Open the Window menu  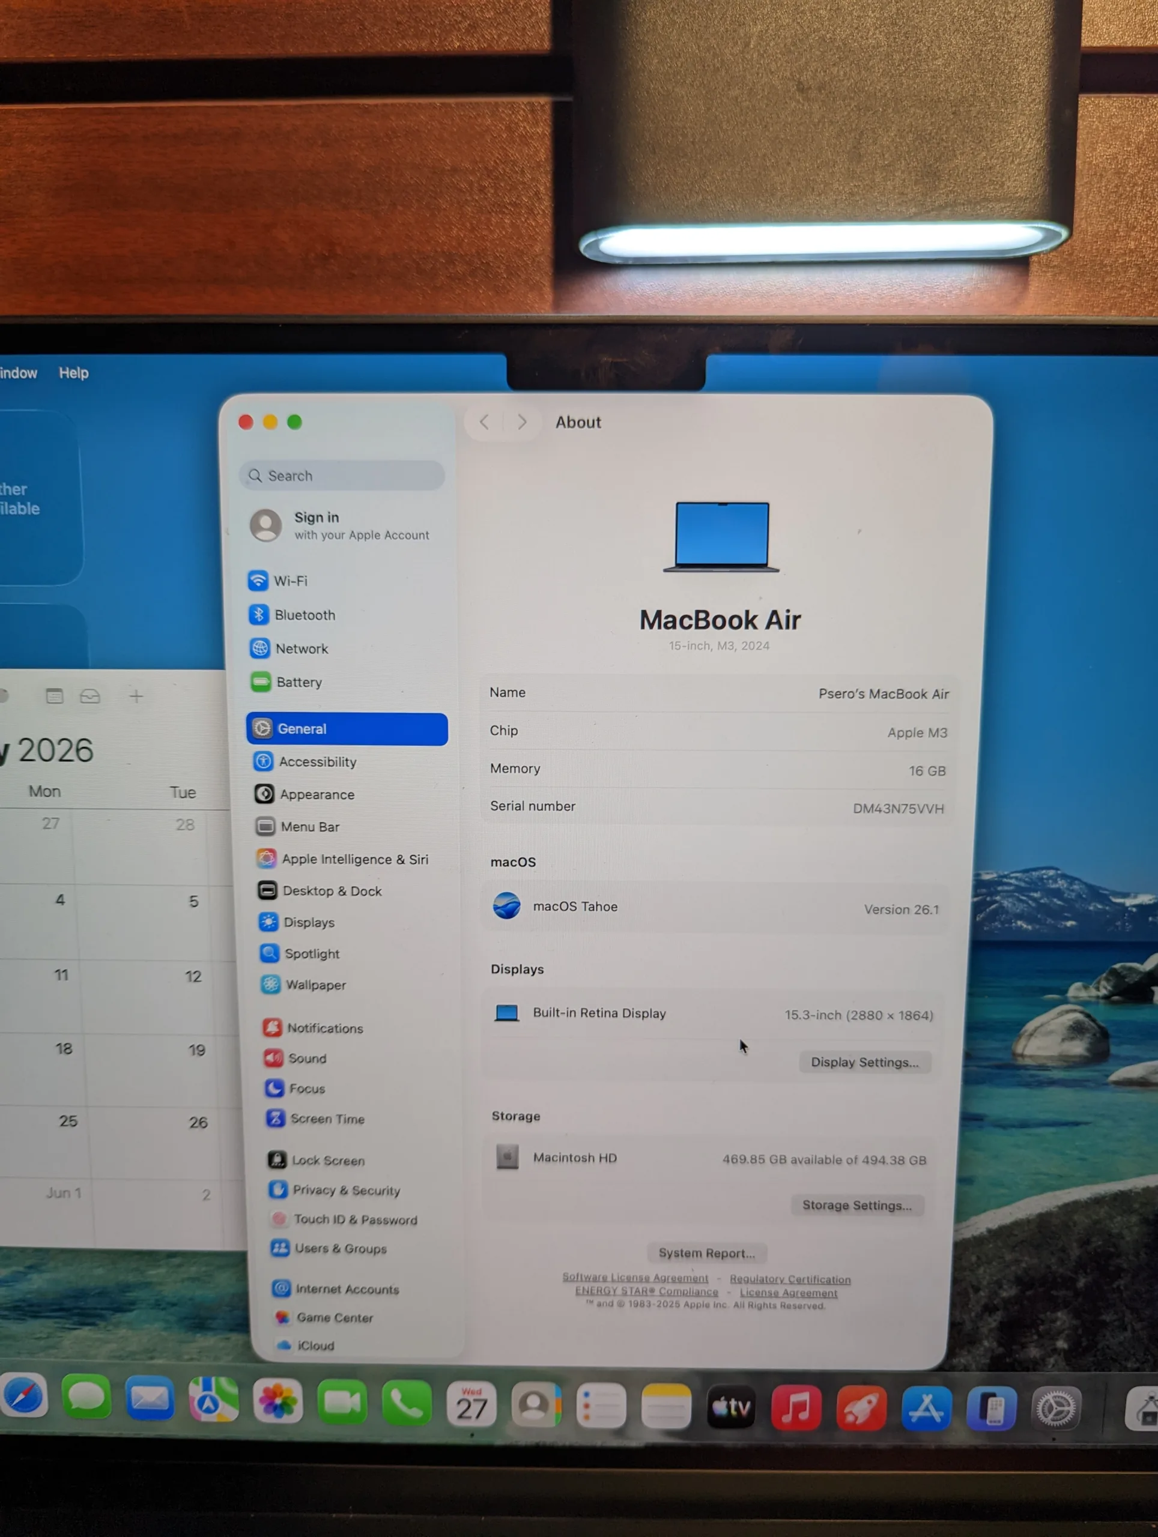pyautogui.click(x=17, y=373)
